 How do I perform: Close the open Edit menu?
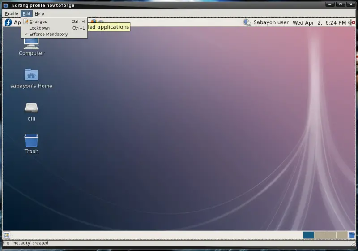(26, 14)
